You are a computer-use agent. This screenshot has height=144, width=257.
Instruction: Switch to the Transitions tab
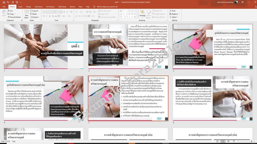pos(39,7)
